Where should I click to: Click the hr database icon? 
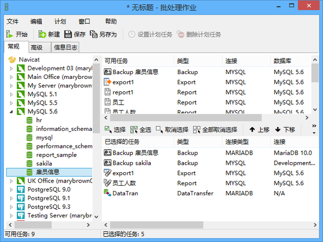pos(30,120)
